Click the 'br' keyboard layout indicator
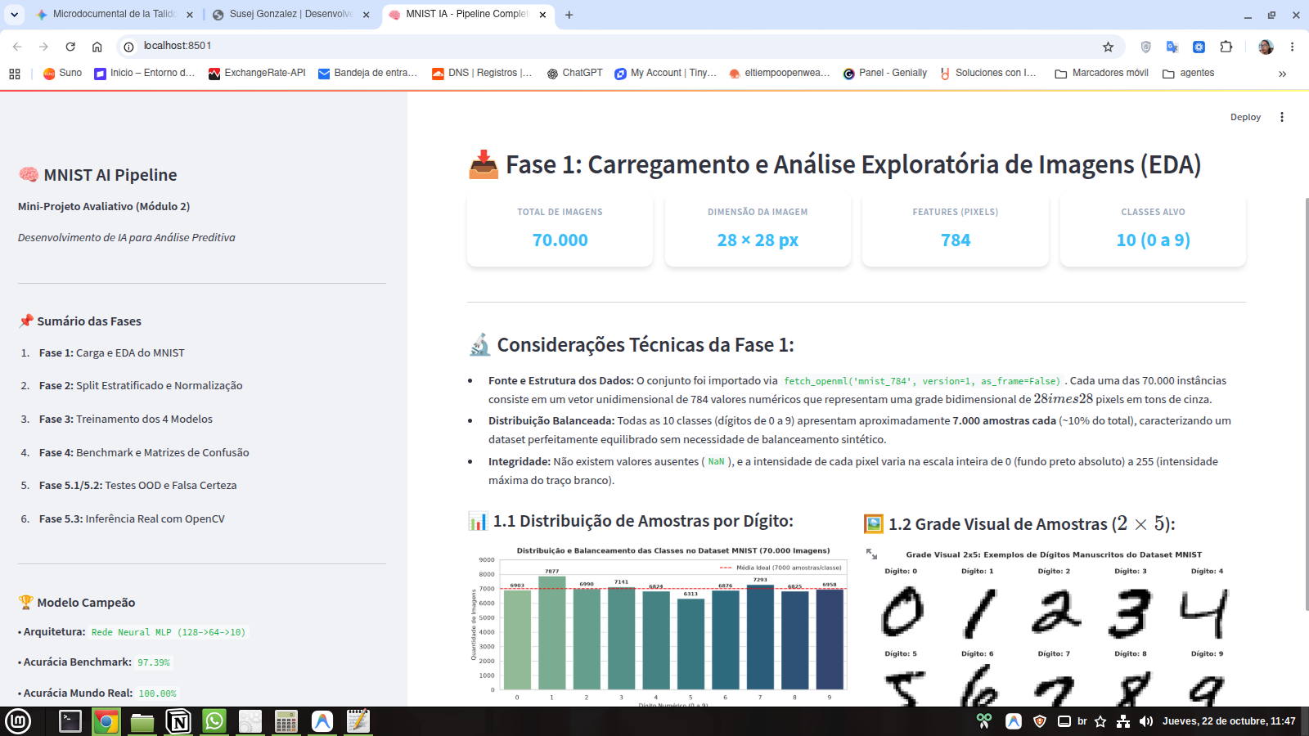 [x=1082, y=721]
